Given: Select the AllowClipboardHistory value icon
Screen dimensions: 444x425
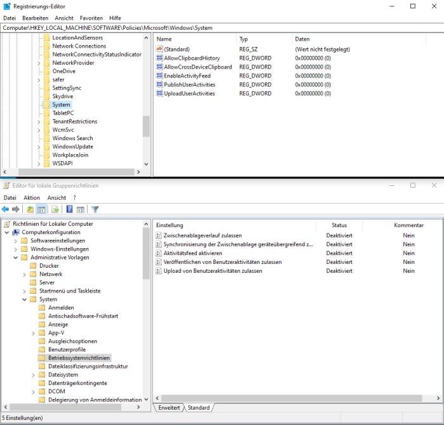Looking at the screenshot, I should (159, 58).
